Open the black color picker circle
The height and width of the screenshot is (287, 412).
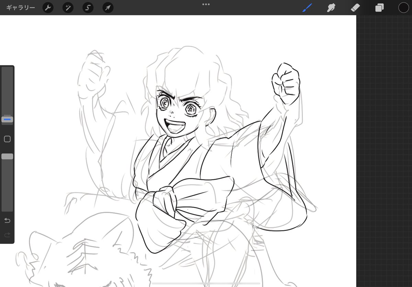(x=403, y=8)
